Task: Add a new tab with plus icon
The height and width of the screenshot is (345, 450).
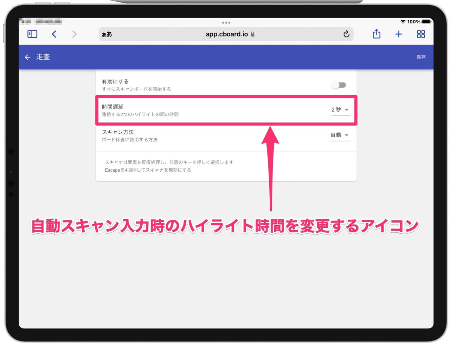Action: coord(399,34)
